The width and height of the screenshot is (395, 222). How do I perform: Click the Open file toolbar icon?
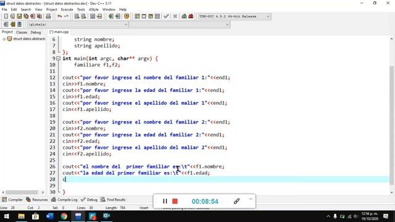coord(12,17)
